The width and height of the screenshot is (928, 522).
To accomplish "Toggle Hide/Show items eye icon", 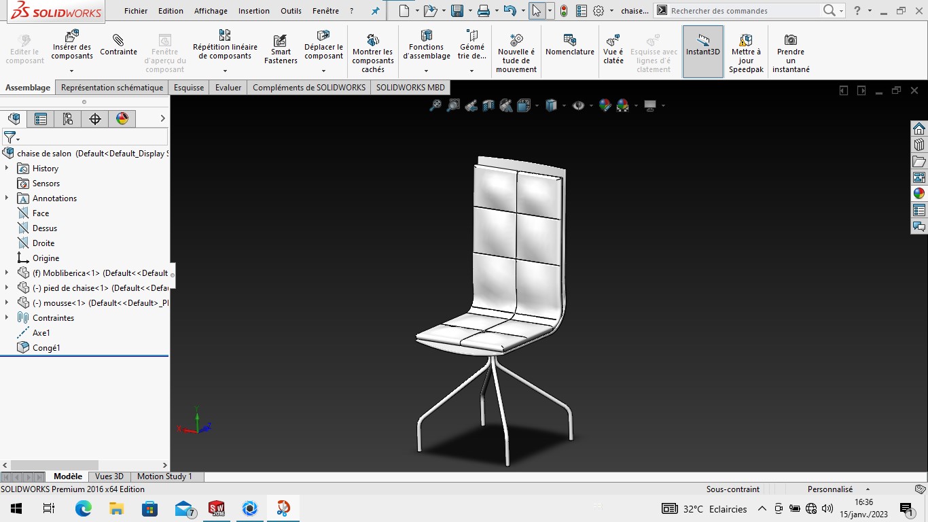I will (x=578, y=105).
